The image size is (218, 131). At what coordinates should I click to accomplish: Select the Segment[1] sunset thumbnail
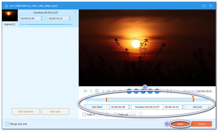tap(10, 15)
